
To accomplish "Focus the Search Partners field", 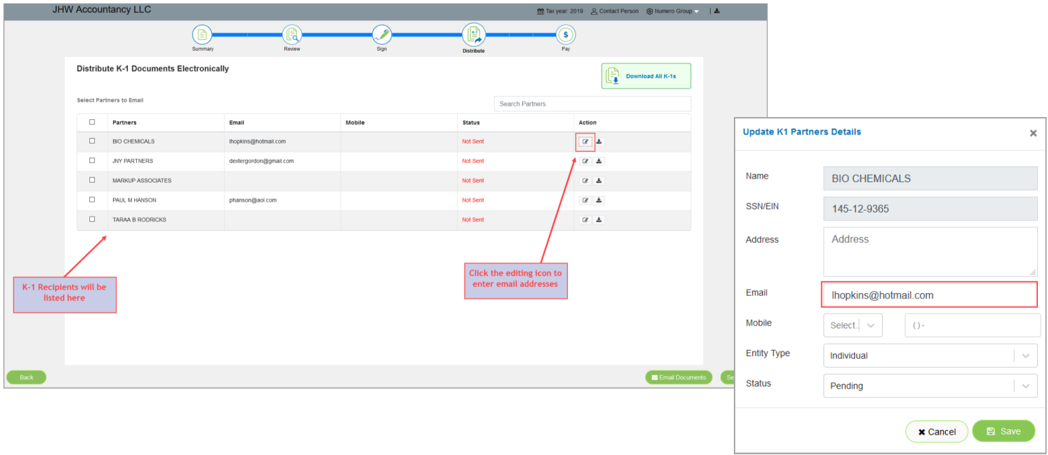I will tap(592, 104).
